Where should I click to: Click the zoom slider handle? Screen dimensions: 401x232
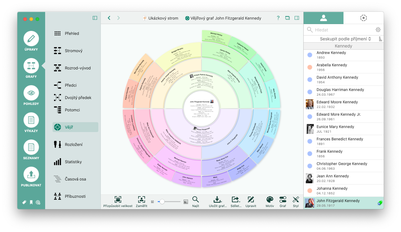(162, 202)
